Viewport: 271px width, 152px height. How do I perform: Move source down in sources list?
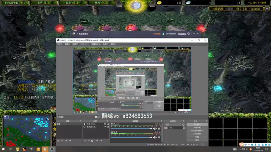101,141
